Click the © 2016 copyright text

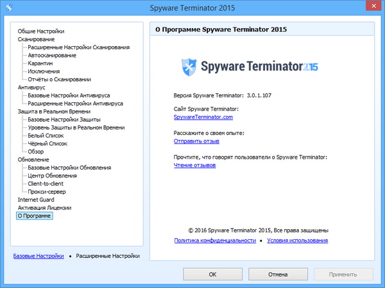click(x=259, y=230)
